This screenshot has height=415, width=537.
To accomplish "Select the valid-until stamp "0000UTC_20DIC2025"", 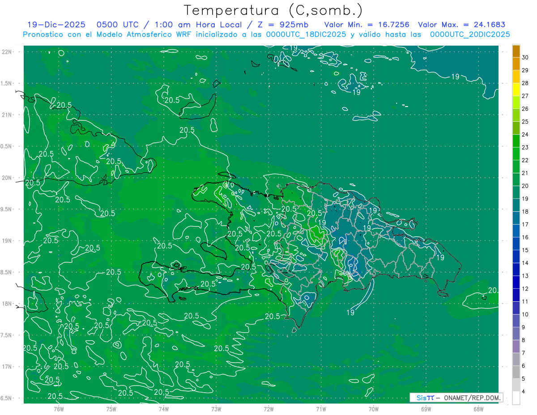I will point(470,34).
